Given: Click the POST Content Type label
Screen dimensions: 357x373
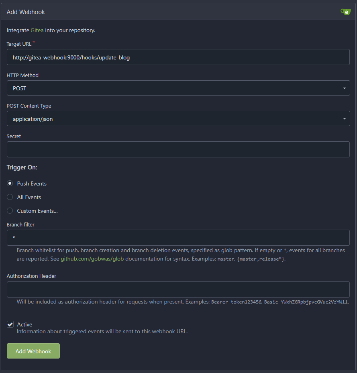Looking at the screenshot, I should tap(29, 106).
